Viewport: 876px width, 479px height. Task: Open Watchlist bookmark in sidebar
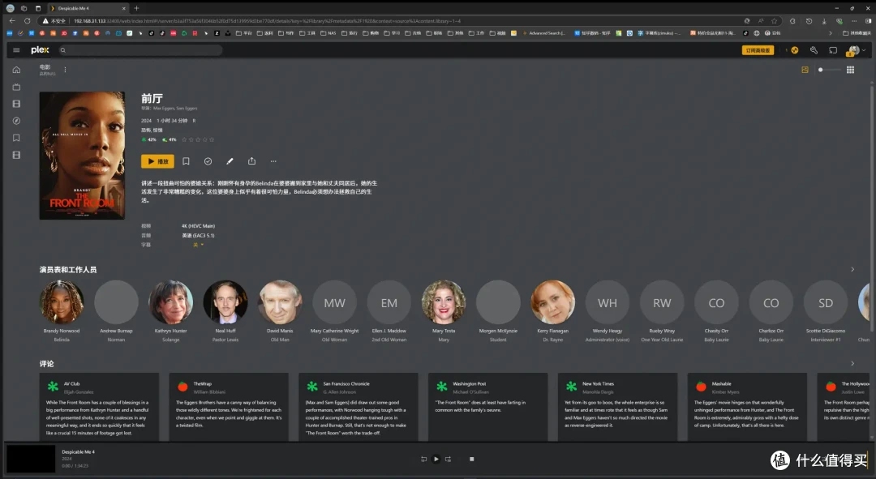click(16, 138)
